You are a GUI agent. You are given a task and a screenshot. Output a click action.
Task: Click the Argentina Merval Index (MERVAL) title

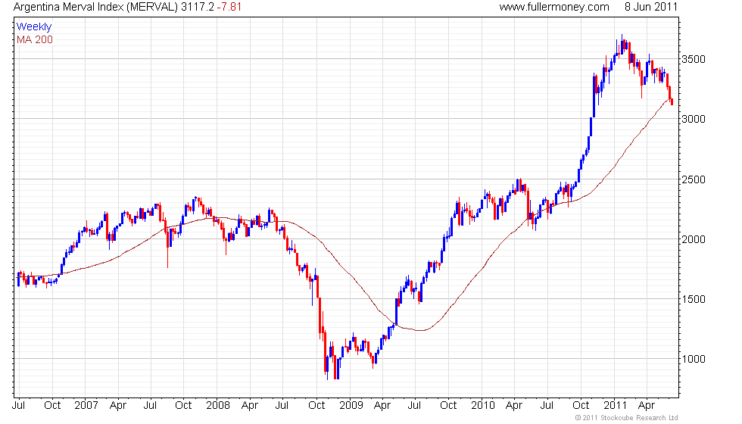pyautogui.click(x=95, y=7)
